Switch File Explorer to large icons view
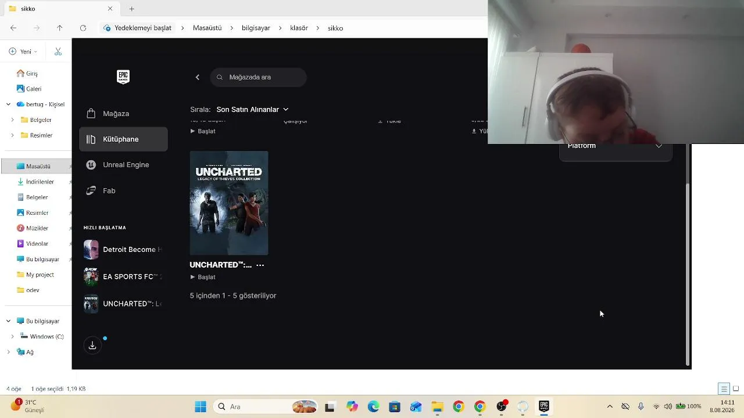 click(736, 389)
